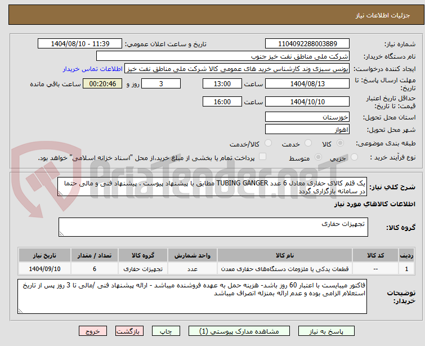Screen dimensions: 425x346
Task: Click the price validity date 1404/10/10
Action: click(307, 102)
